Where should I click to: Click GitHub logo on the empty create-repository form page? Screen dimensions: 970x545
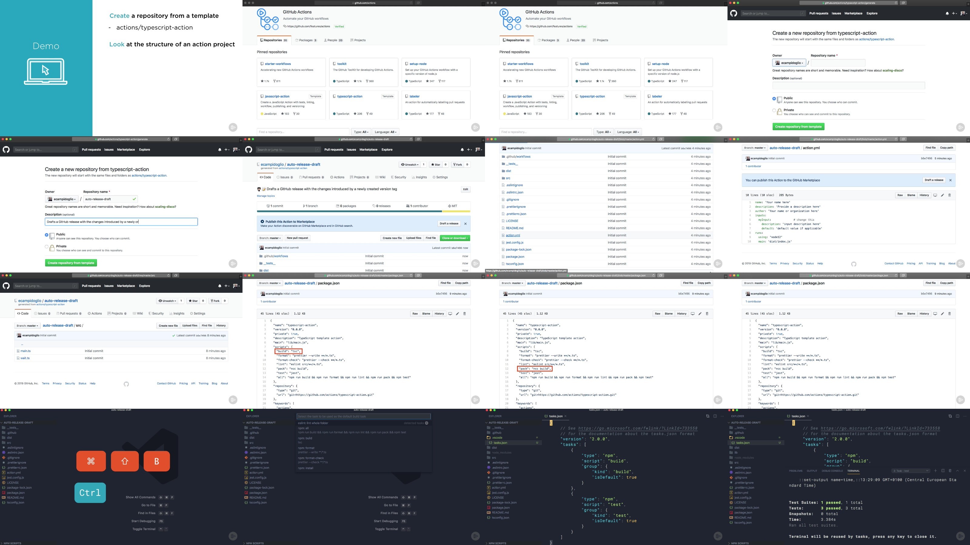coord(734,13)
